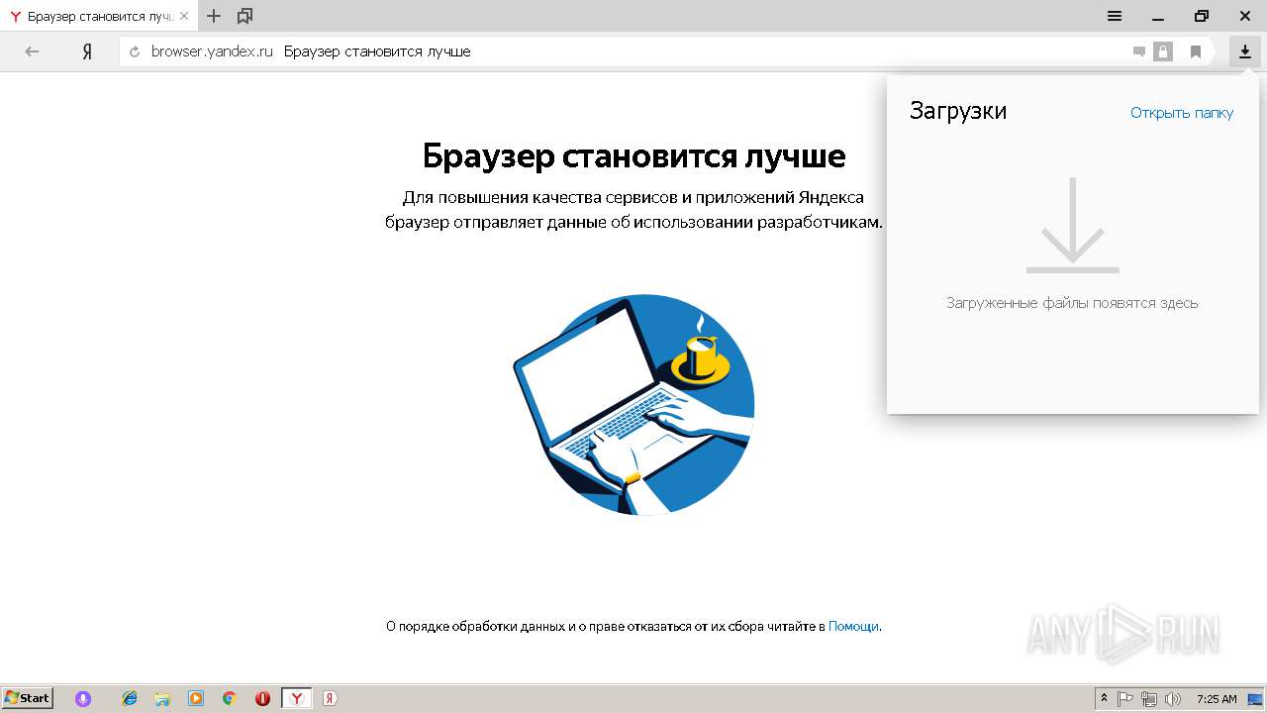
Task: Click the Show Desktop button in tray
Action: pyautogui.click(x=1255, y=698)
